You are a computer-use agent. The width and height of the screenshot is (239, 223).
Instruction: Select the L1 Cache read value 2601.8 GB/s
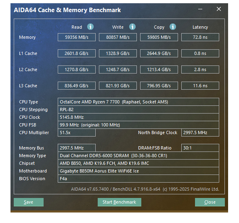tap(77, 53)
